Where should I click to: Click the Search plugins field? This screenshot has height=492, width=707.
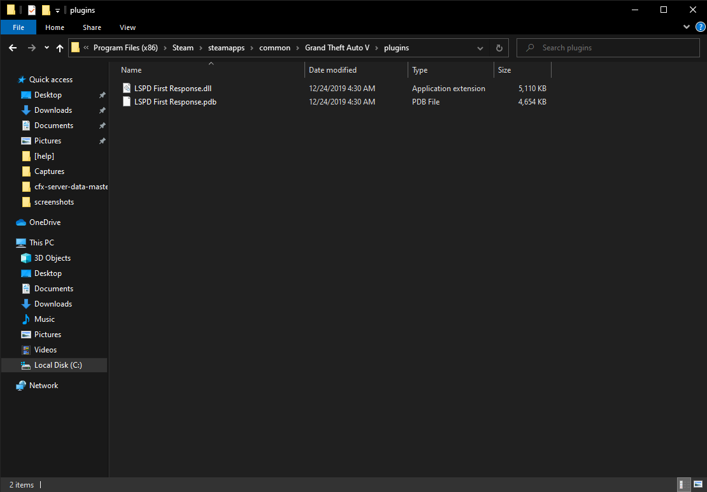tap(608, 48)
